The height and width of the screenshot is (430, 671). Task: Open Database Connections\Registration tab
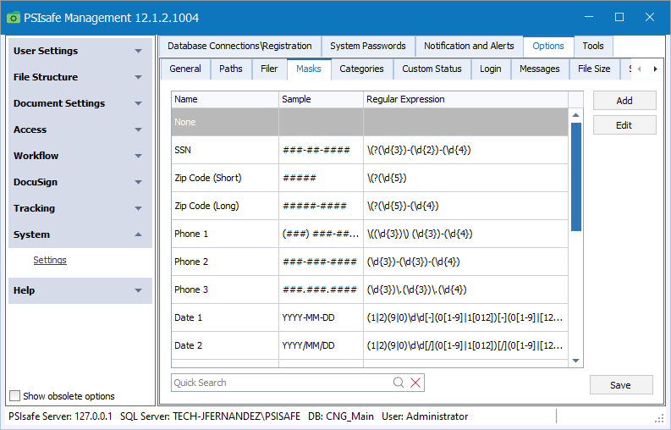tap(239, 46)
